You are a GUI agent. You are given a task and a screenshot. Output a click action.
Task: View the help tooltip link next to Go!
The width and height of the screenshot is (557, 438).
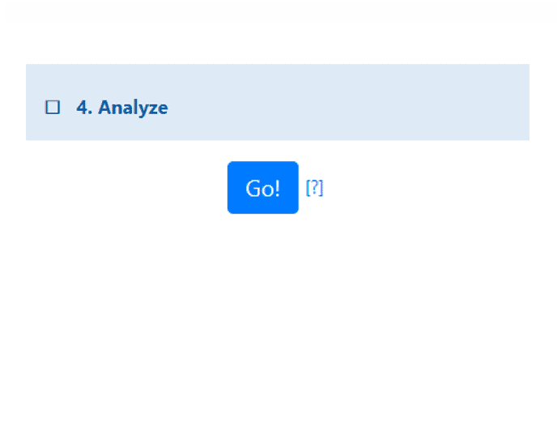click(x=314, y=188)
